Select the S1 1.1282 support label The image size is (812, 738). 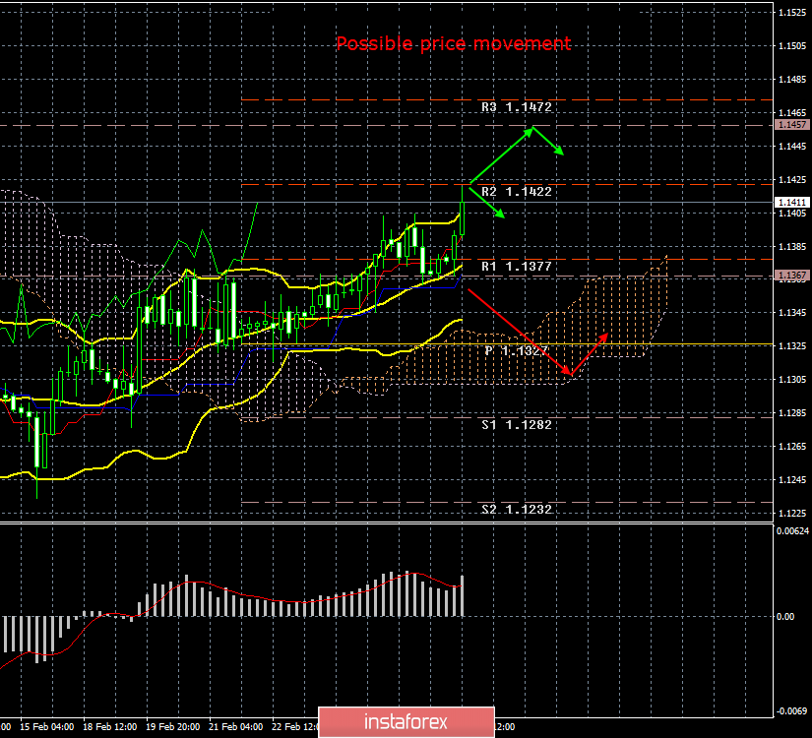click(517, 425)
